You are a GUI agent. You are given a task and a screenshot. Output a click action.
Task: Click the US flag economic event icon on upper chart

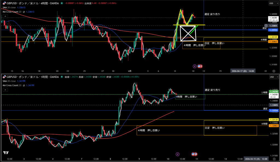200,66
